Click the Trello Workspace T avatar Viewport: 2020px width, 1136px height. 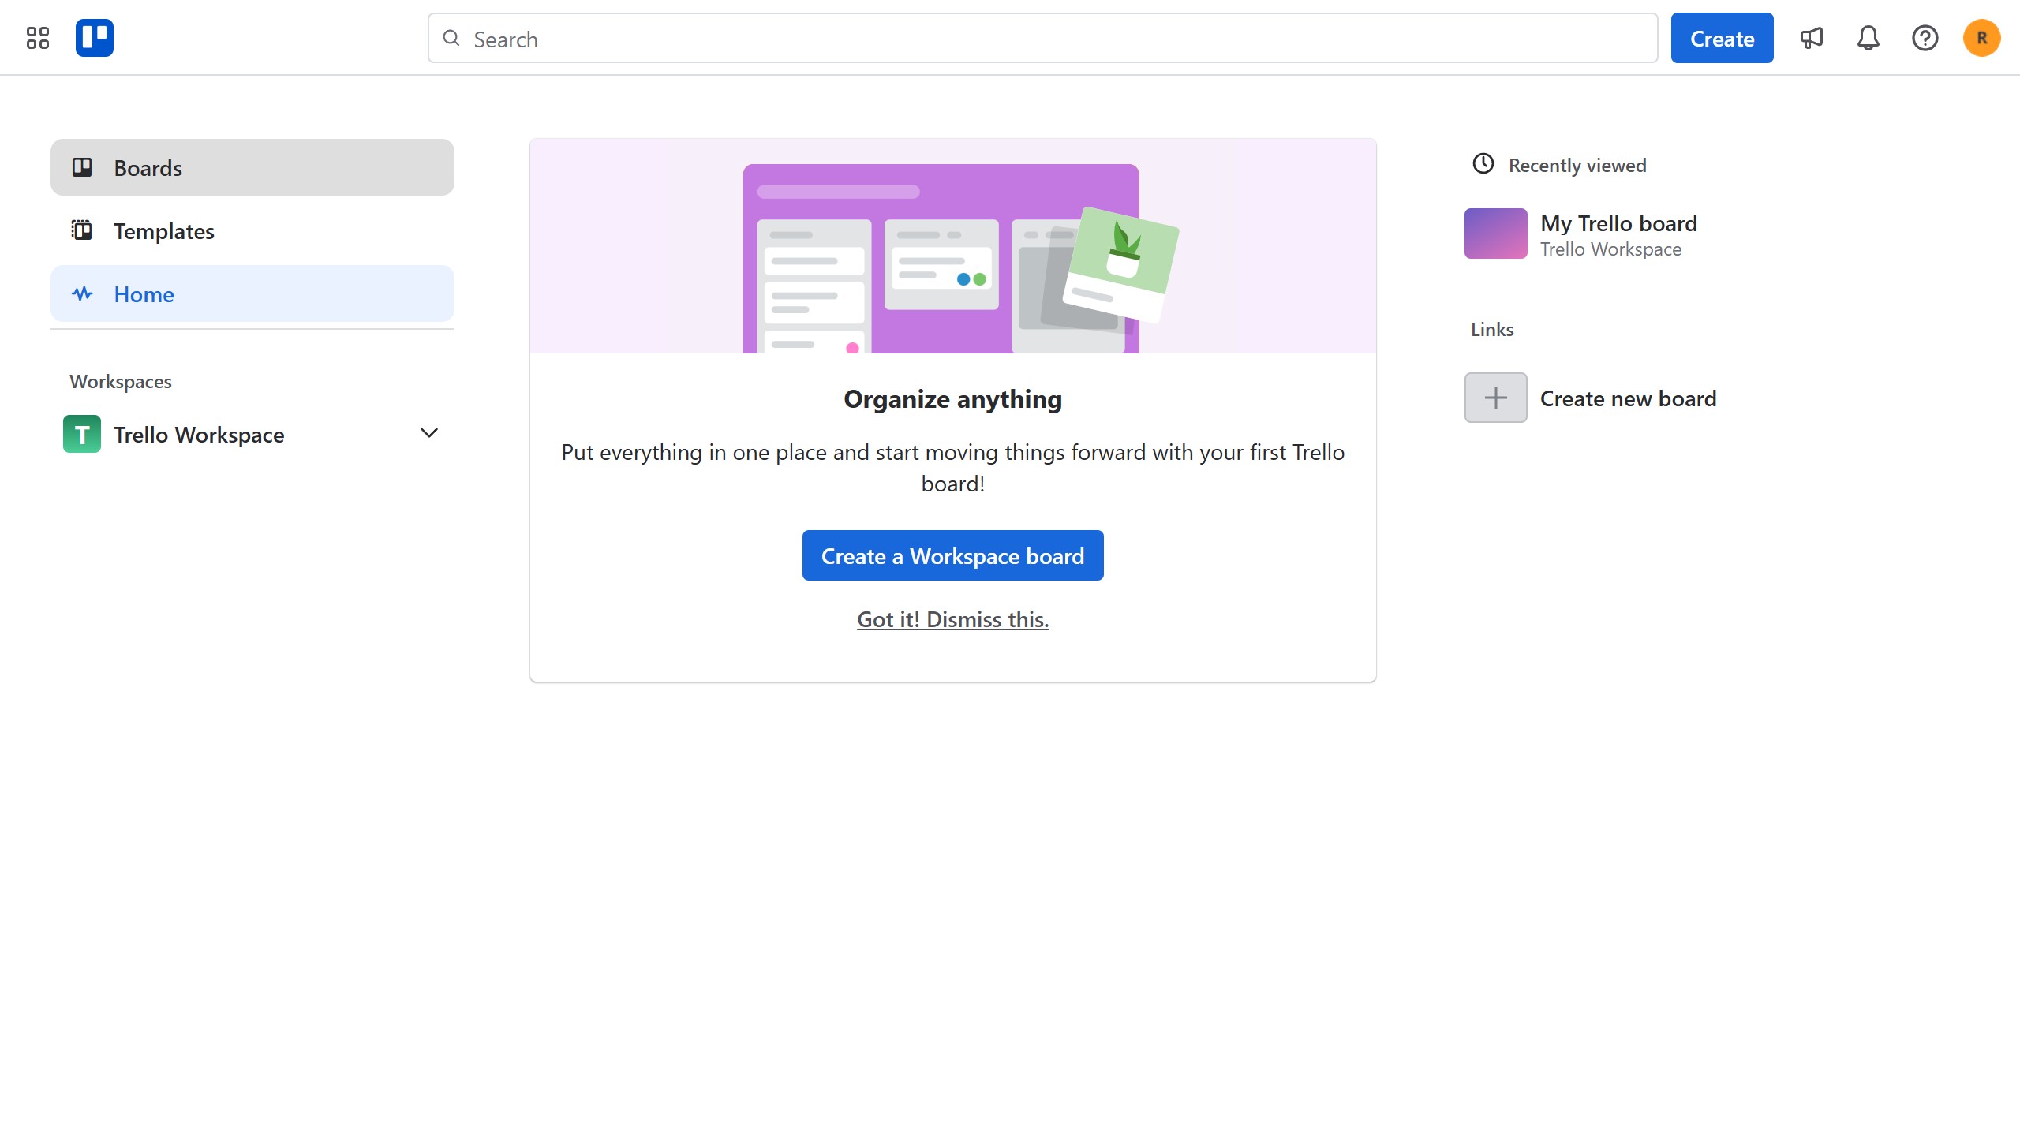[82, 434]
